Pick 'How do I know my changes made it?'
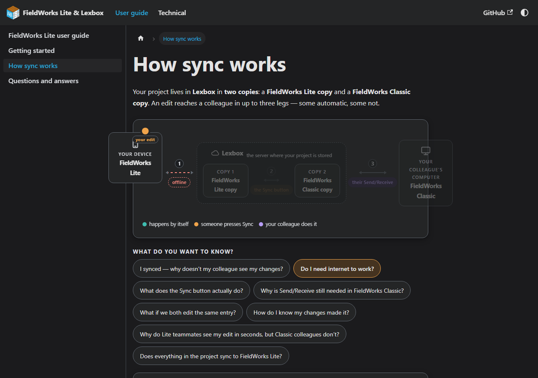538x378 pixels. [301, 312]
